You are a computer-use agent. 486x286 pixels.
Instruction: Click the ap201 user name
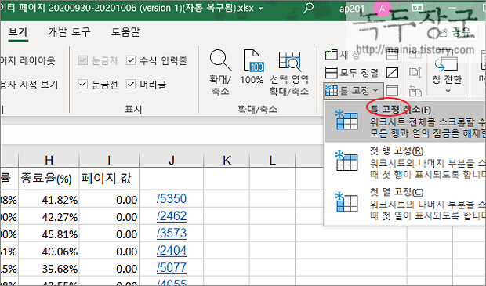pyautogui.click(x=352, y=9)
